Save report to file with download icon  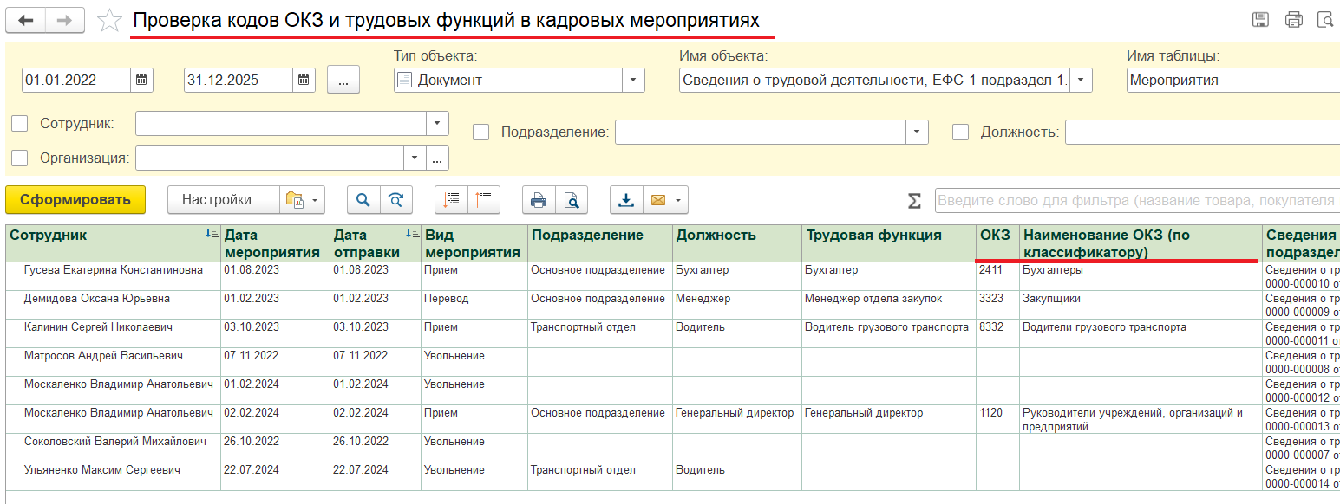click(625, 200)
